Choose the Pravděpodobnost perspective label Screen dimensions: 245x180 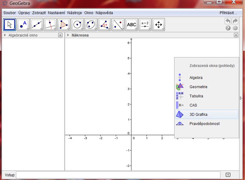[205, 124]
